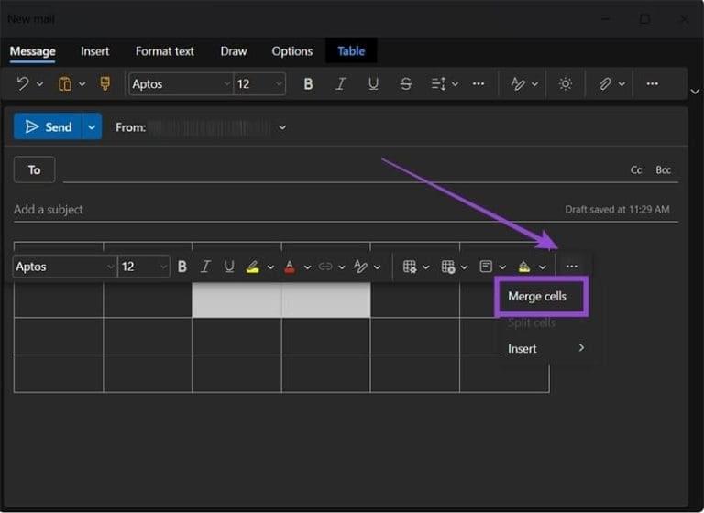Click the attach file paperclip icon
704x513 pixels.
[605, 83]
